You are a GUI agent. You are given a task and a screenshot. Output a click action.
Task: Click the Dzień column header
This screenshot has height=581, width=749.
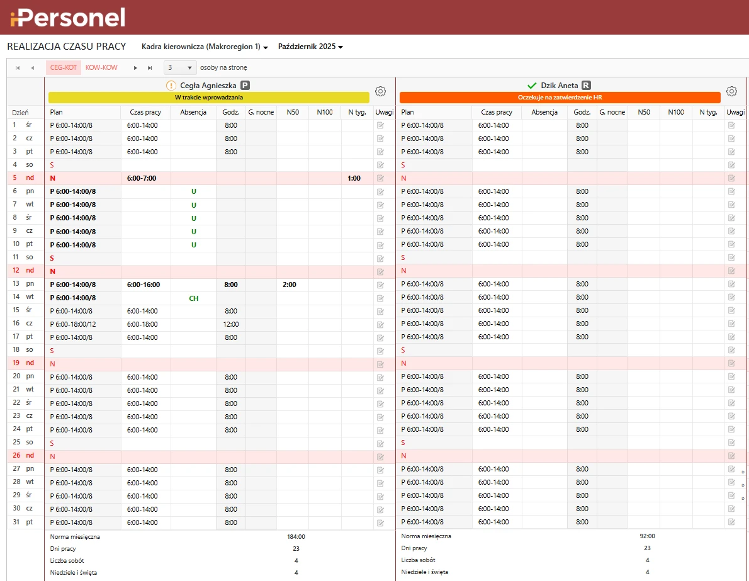[x=20, y=113]
